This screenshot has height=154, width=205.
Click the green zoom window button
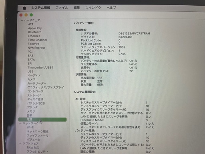click(31, 15)
